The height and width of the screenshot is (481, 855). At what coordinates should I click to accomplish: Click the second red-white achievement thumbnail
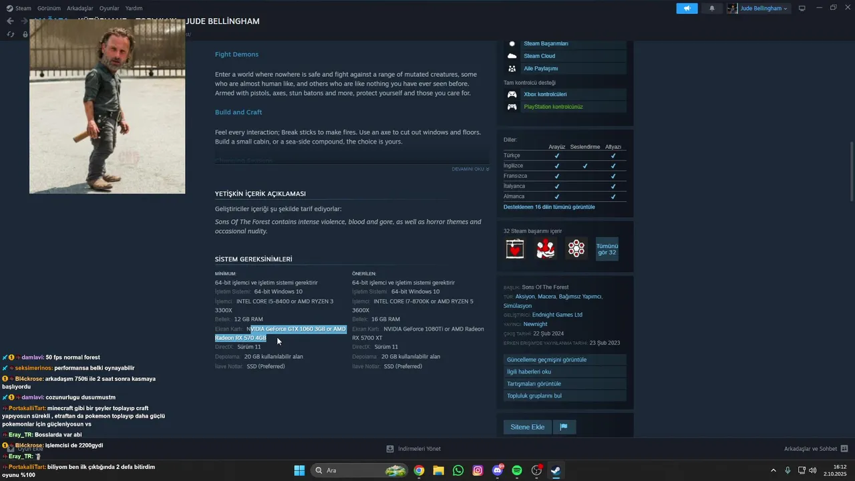pos(546,249)
